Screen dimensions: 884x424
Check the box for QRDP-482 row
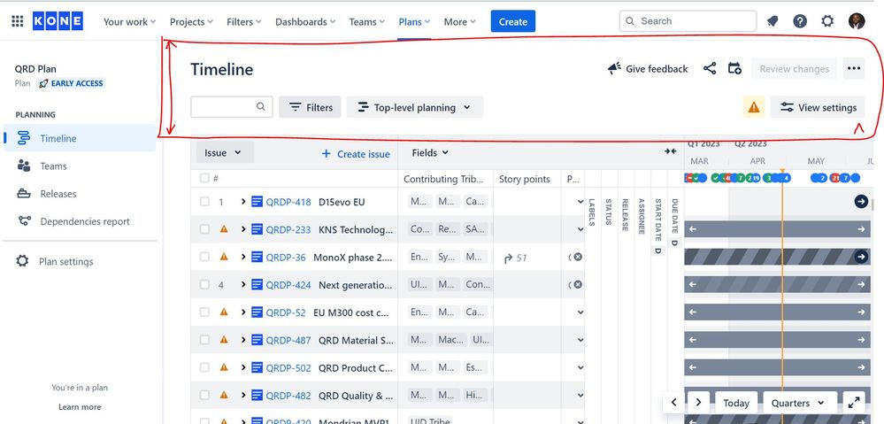pyautogui.click(x=204, y=396)
